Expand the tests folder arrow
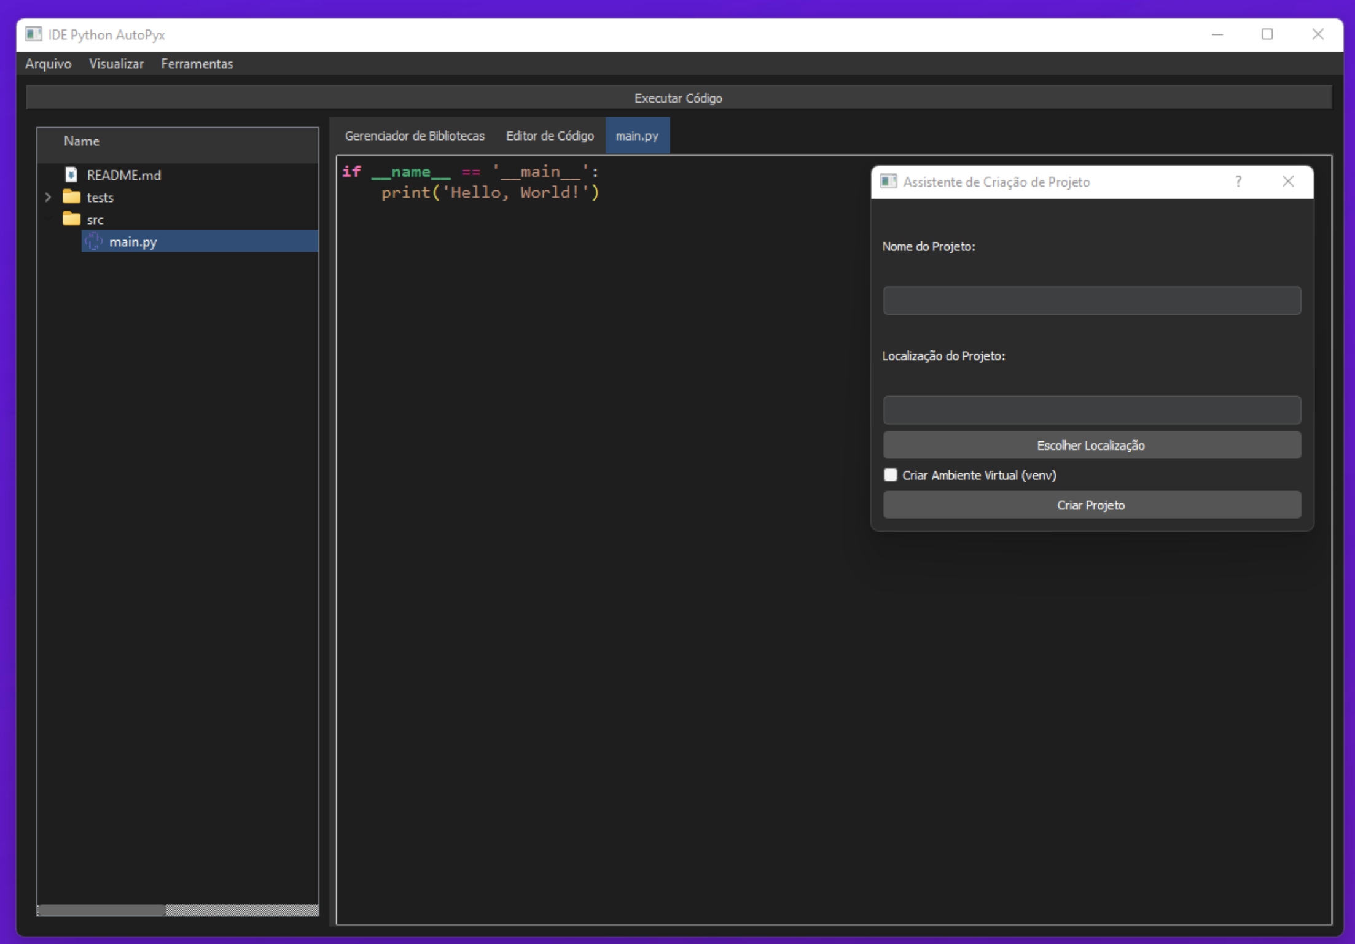 point(48,197)
